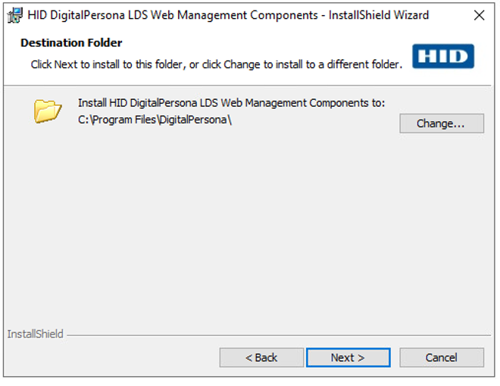Click the horizontal line beside InstallShield label

coord(273,335)
